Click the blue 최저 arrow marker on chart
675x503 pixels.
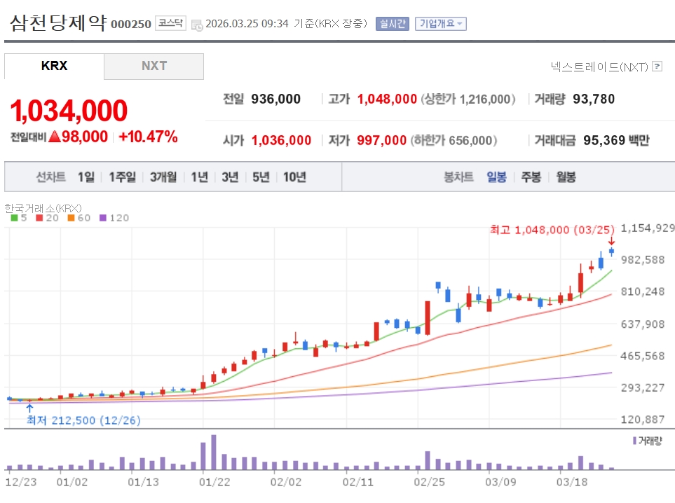(x=29, y=406)
